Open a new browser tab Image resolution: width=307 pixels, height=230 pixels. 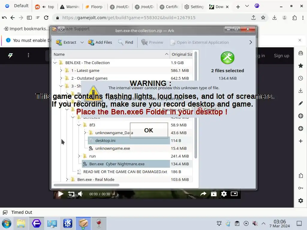click(238, 7)
